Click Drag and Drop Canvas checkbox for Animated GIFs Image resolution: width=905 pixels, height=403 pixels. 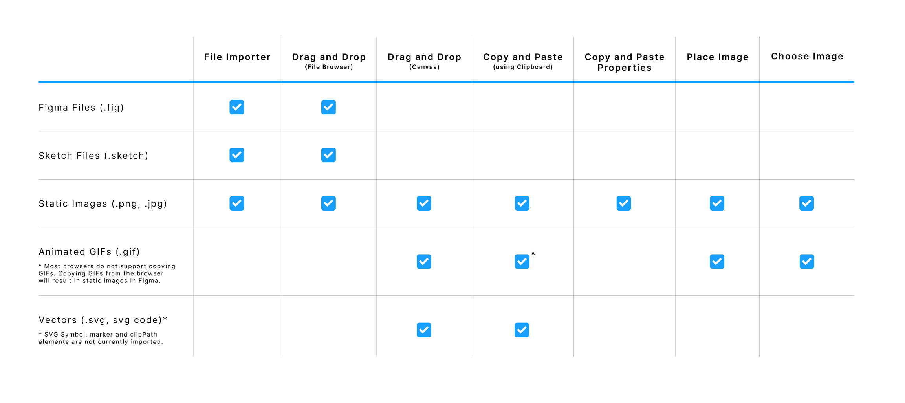click(424, 262)
